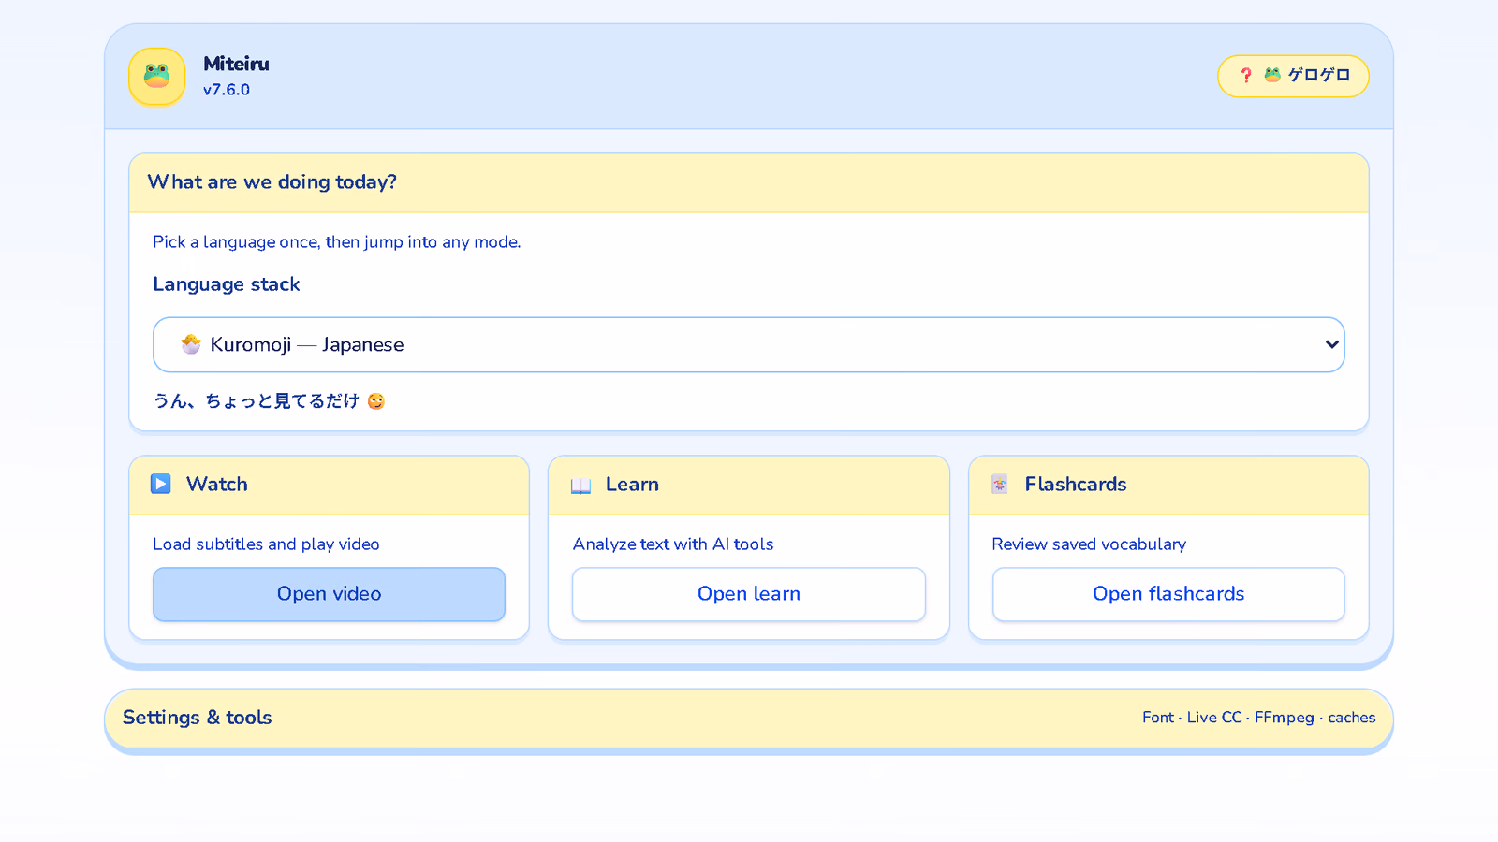Click the small frog emoji in the ゲロゲロ button
Screen dimensions: 1498x842
[x=1272, y=75]
